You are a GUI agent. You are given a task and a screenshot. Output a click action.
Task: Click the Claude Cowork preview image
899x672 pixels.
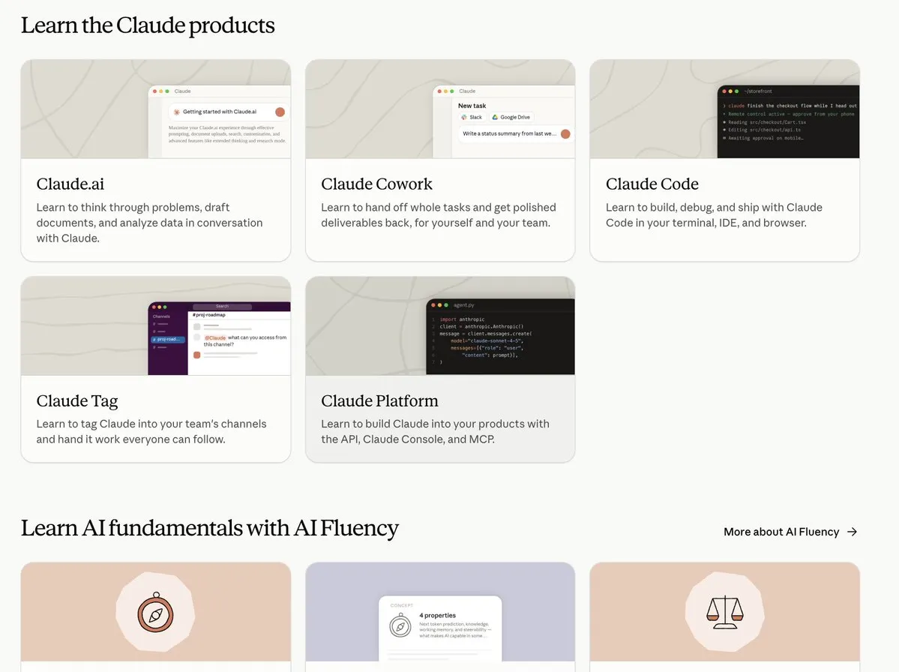440,109
